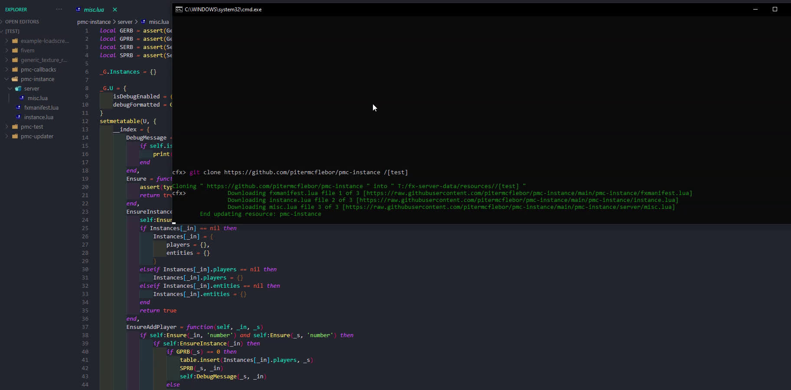Click the pmc-instance breadcrumb segment
The image size is (791, 390).
pos(94,22)
